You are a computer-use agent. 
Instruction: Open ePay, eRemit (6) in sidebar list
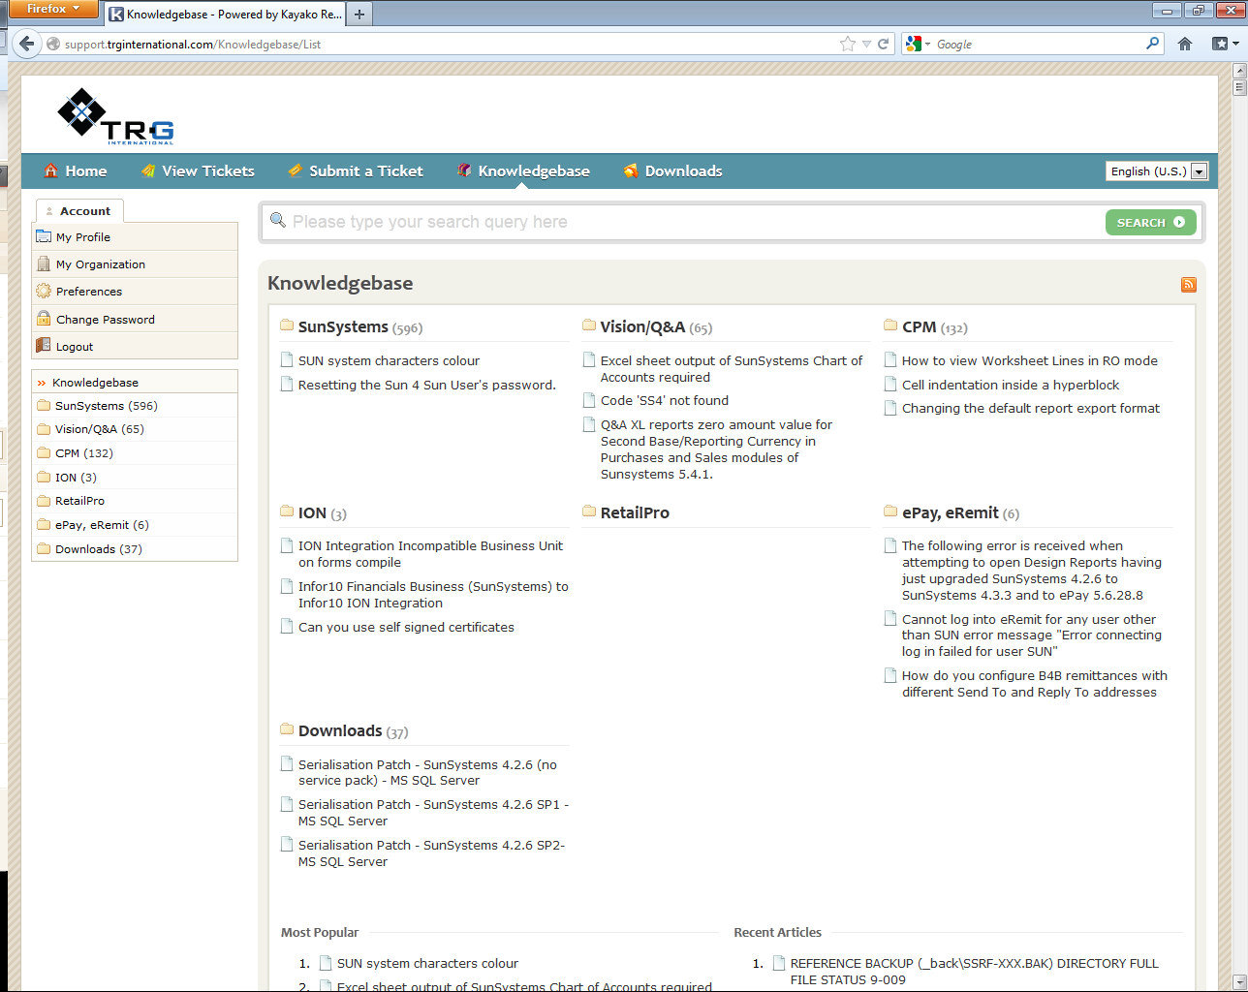click(102, 525)
